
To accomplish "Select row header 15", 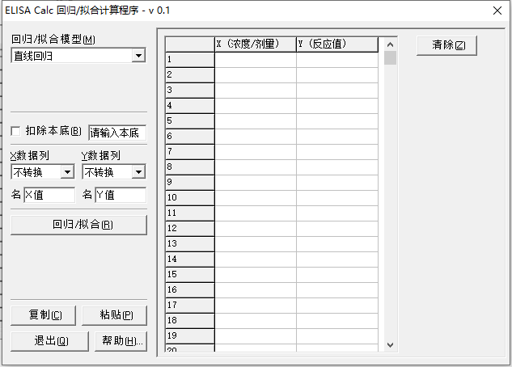I will point(190,274).
